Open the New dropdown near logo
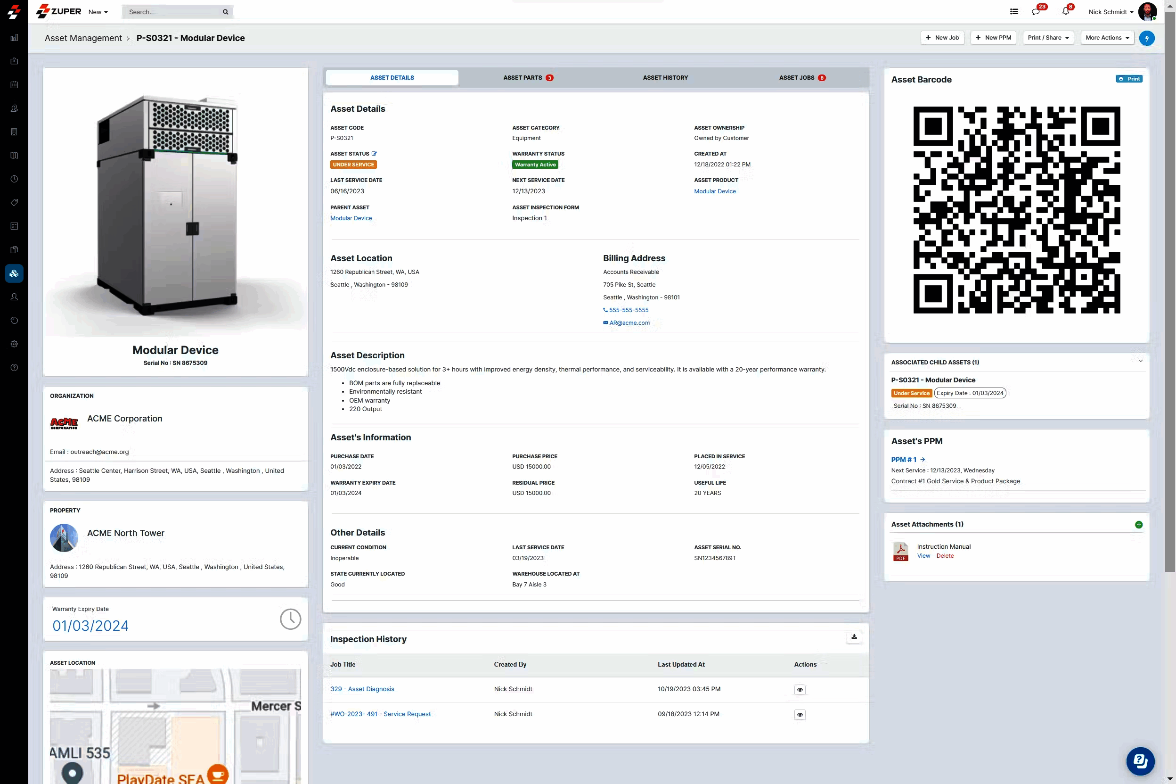The image size is (1176, 784). [98, 12]
